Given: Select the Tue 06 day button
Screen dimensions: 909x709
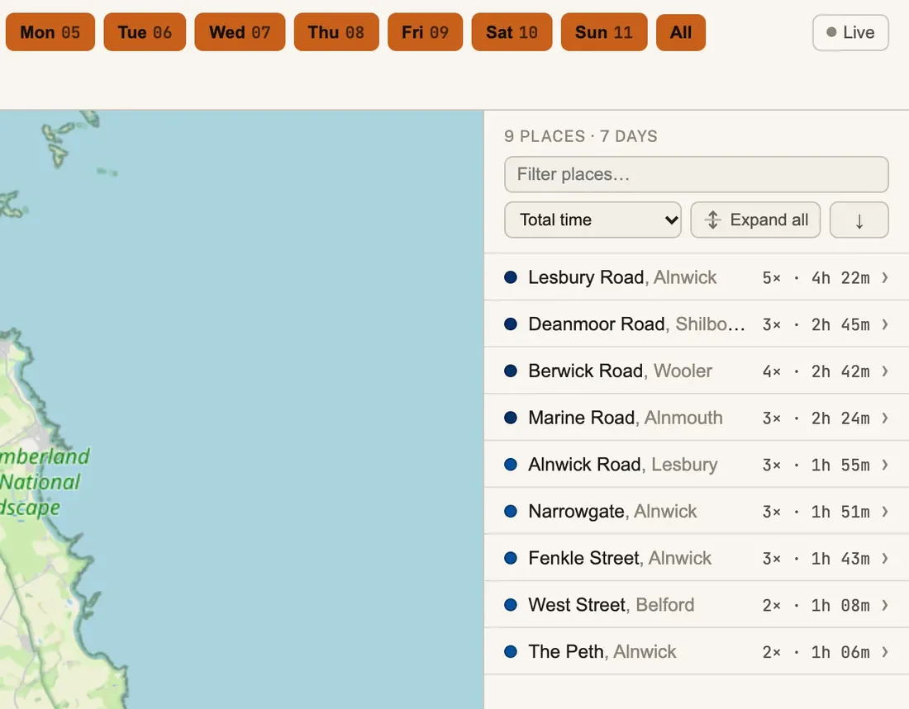Looking at the screenshot, I should point(145,32).
